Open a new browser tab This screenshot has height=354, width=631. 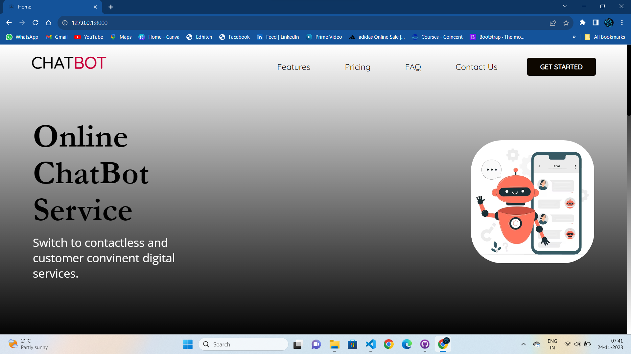111,7
